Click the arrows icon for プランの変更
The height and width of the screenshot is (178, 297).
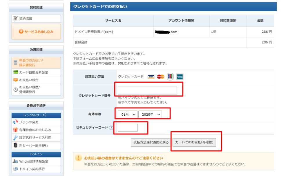(x=15, y=122)
